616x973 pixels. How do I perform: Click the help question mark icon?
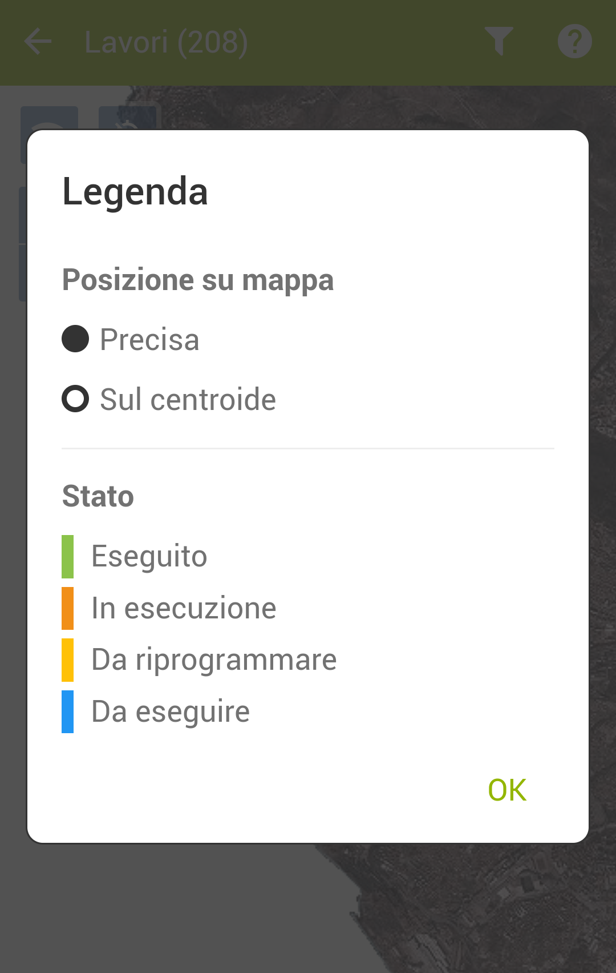click(574, 42)
